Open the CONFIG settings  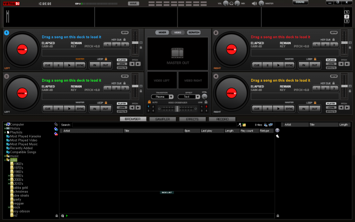pos(300,2)
